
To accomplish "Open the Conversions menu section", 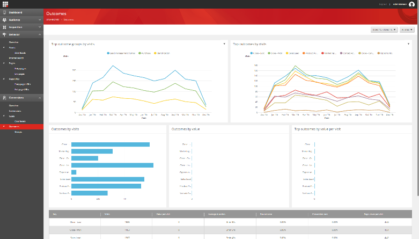I will click(21, 98).
